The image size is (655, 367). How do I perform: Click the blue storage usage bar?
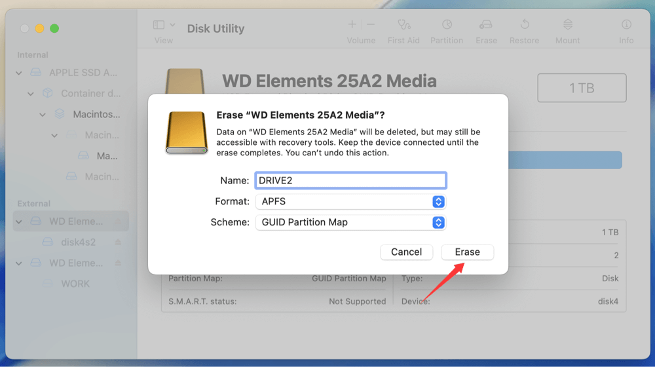(x=565, y=160)
